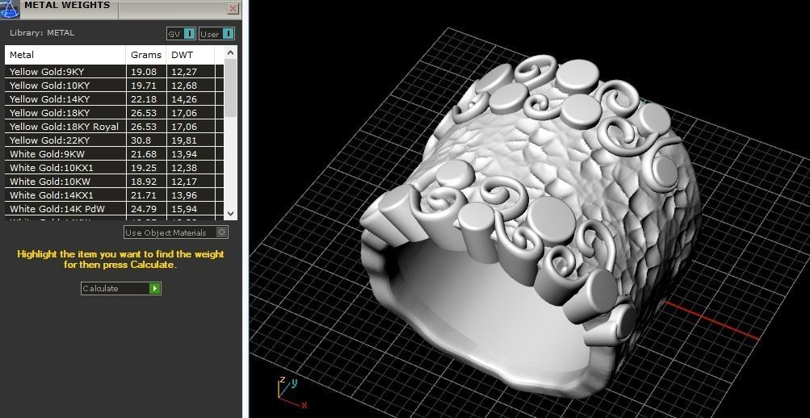
Task: Click the 26.53 grams in 18KY Royal row
Action: tap(143, 127)
